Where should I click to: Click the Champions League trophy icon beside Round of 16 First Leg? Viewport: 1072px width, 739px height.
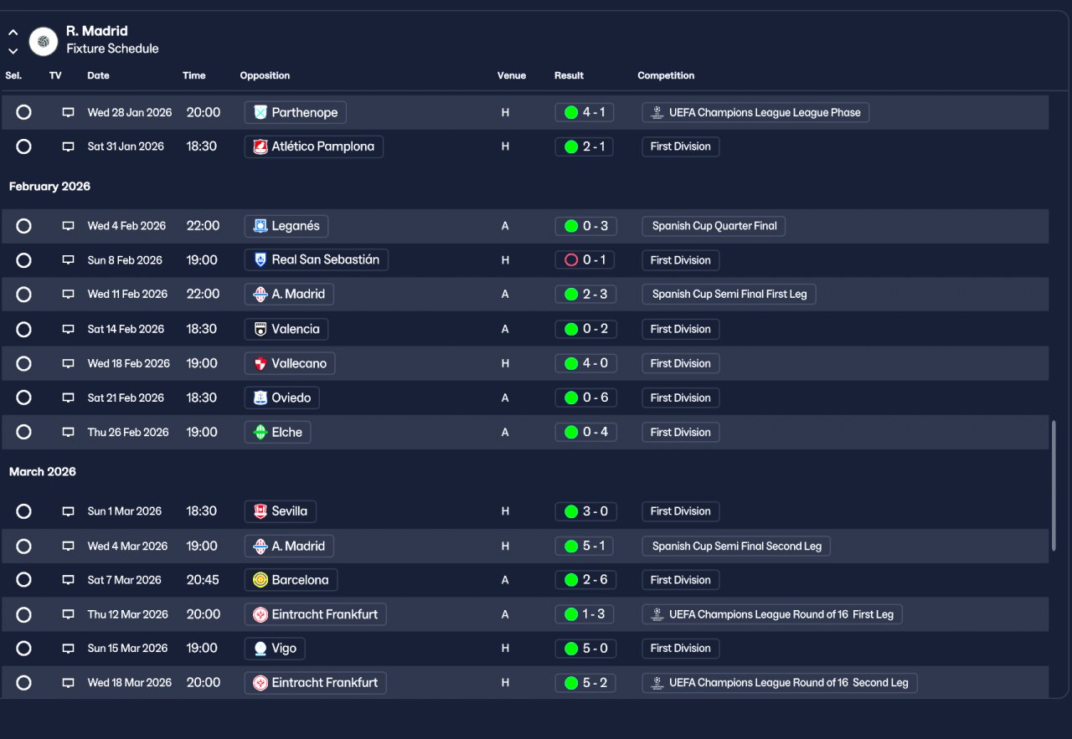point(657,614)
